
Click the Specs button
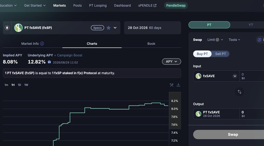pyautogui.click(x=97, y=28)
